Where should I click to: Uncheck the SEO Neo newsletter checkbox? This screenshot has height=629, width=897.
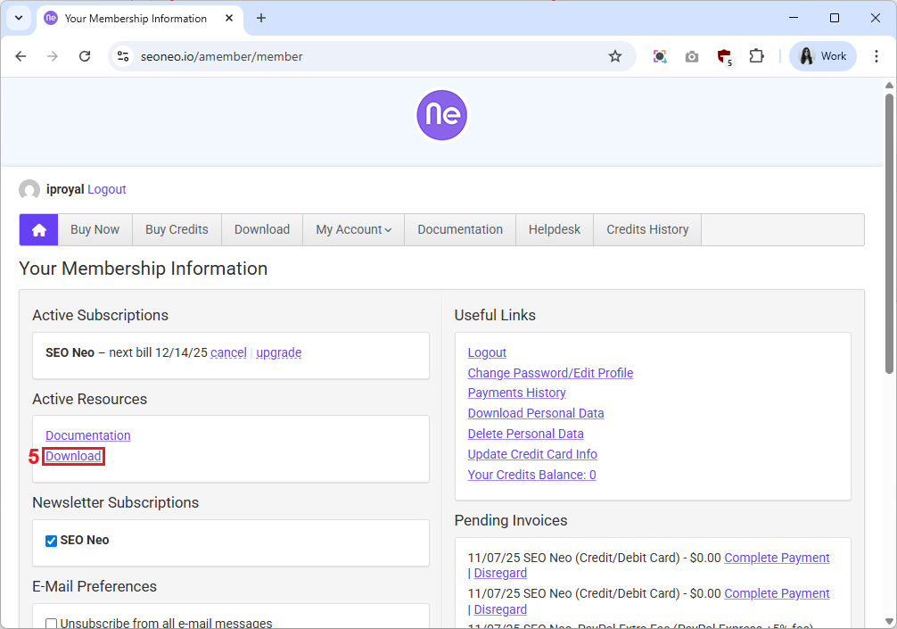pyautogui.click(x=52, y=541)
